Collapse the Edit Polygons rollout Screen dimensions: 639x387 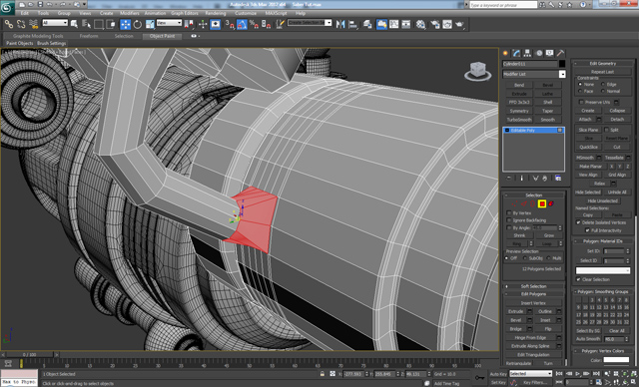(533, 294)
